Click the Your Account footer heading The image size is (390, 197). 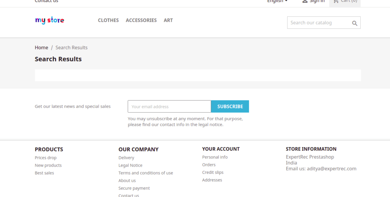click(221, 149)
